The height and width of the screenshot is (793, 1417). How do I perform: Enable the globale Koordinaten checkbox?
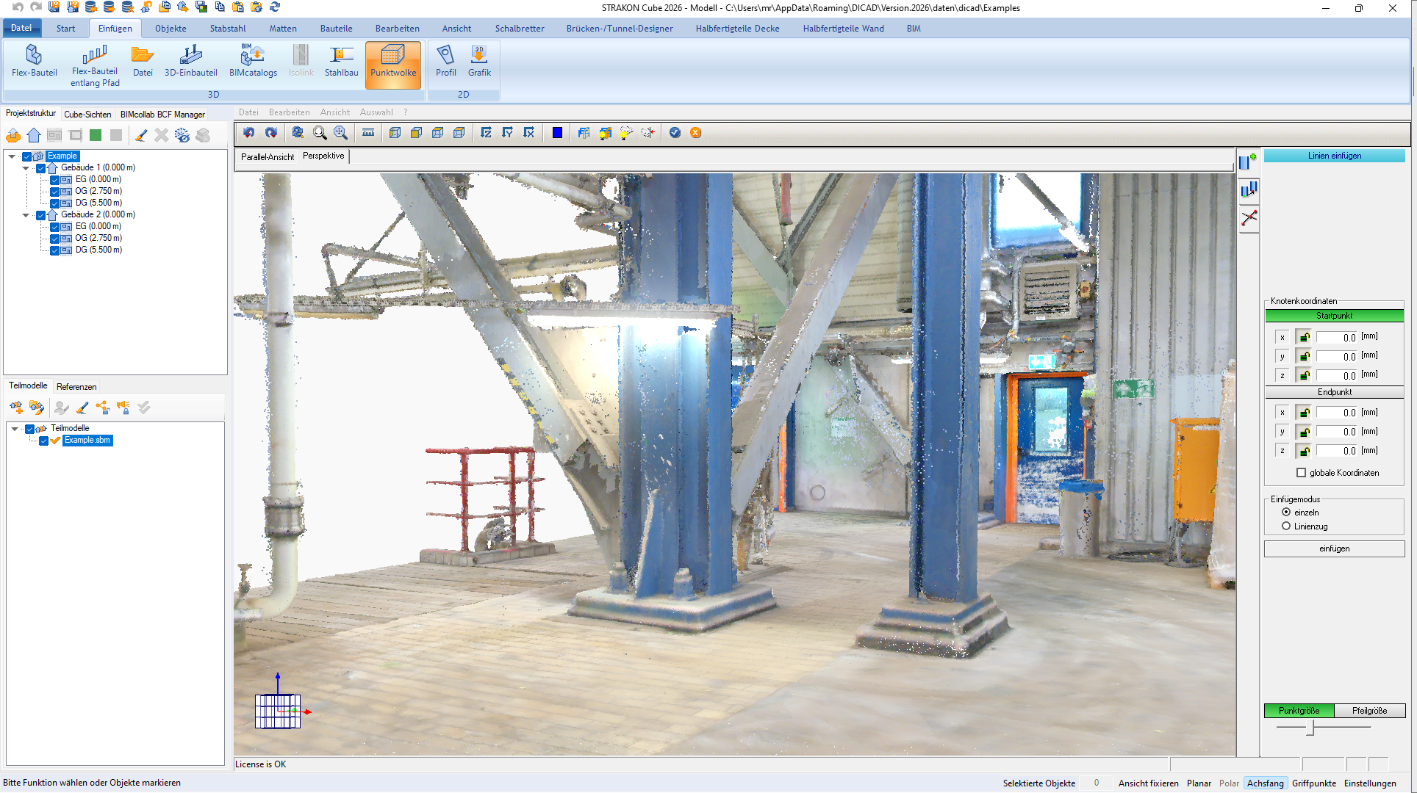tap(1302, 473)
